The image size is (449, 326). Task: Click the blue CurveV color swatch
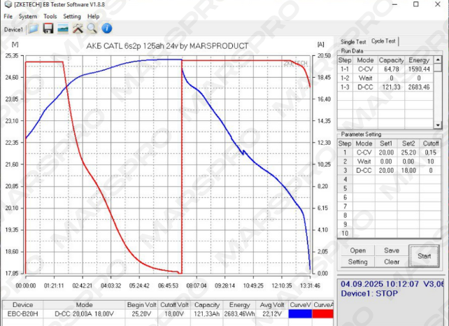(300, 314)
